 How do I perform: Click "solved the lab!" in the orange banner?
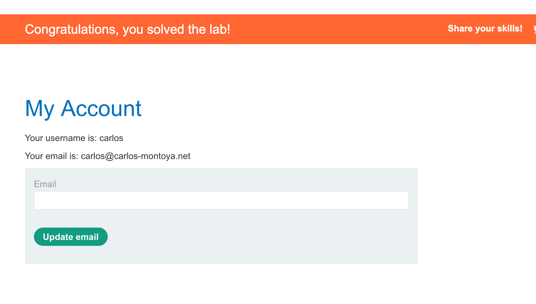coord(188,29)
